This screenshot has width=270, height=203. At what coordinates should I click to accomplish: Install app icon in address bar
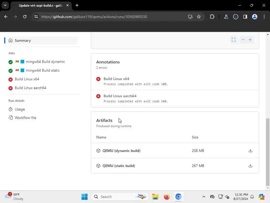[190, 17]
